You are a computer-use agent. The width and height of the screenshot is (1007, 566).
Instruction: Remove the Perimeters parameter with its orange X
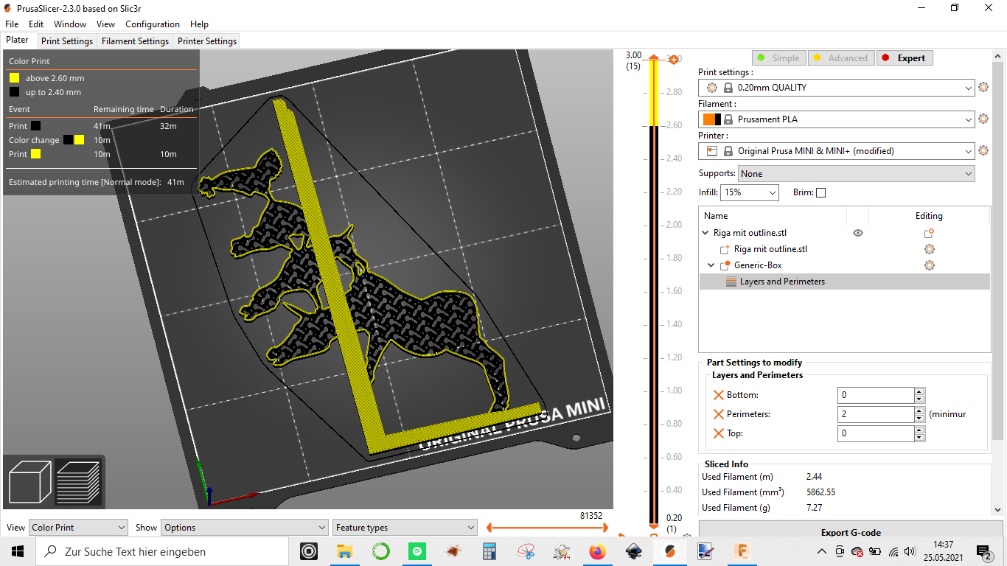[718, 414]
